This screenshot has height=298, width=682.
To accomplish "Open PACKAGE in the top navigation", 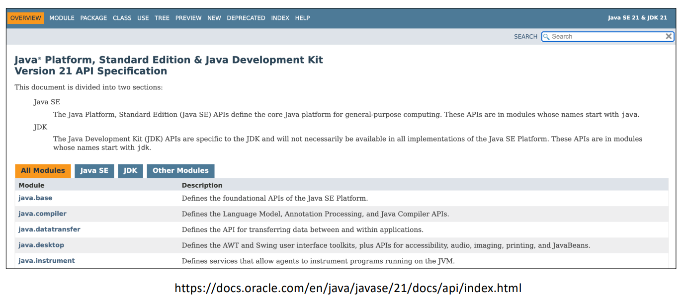I will click(x=93, y=18).
